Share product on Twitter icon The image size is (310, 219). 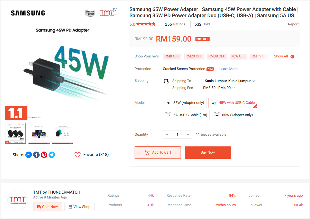pos(52,155)
